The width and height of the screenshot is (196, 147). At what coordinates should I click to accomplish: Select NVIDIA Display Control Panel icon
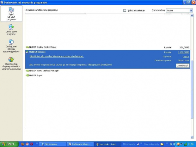point(27,47)
